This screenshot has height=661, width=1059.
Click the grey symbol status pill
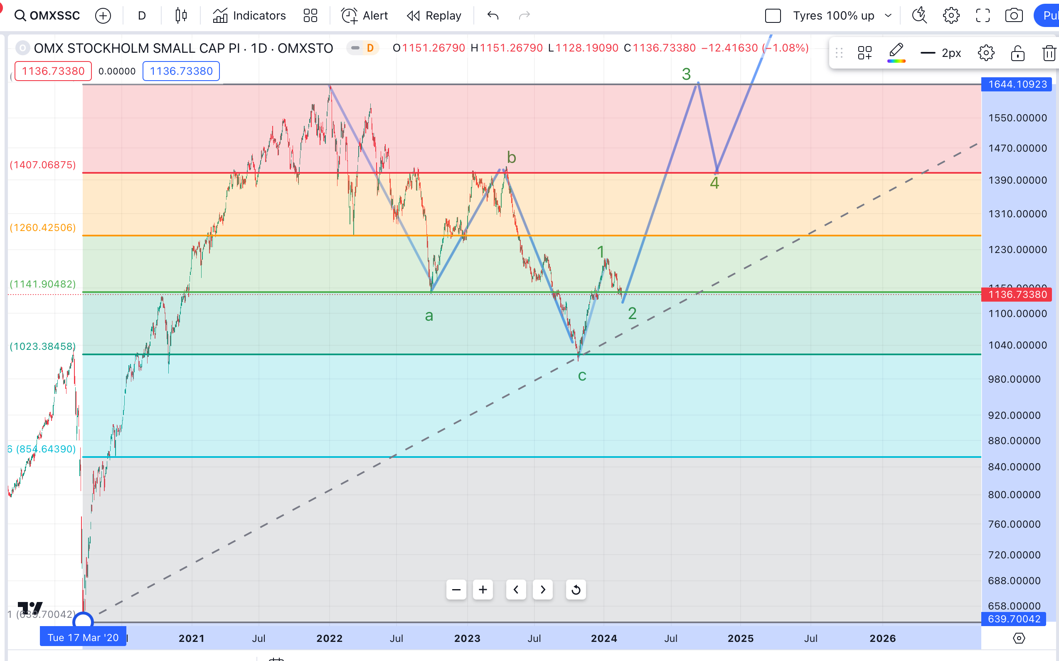(x=355, y=48)
